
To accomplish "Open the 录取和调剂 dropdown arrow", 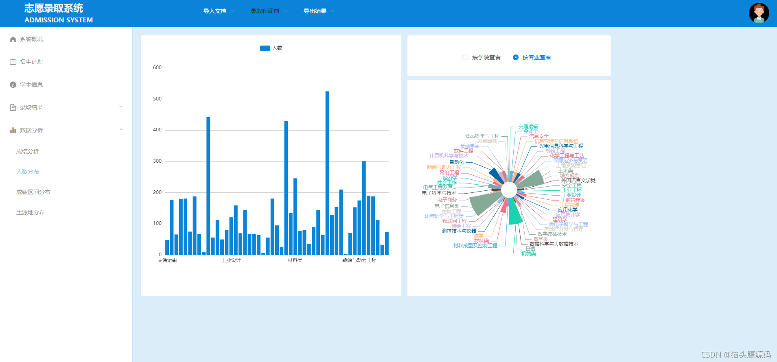I will pyautogui.click(x=285, y=11).
